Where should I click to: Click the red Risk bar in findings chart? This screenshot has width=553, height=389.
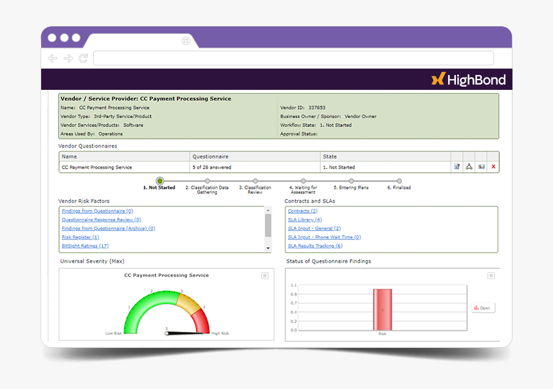click(383, 310)
